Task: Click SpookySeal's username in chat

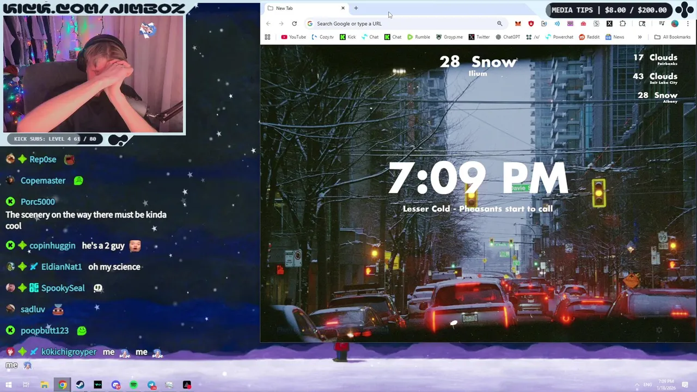Action: tap(63, 288)
